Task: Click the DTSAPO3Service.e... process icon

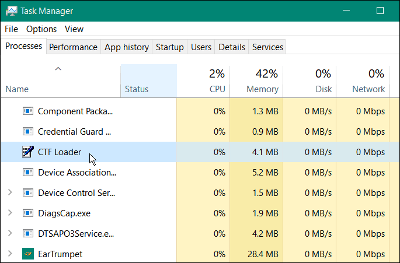Action: [x=28, y=233]
